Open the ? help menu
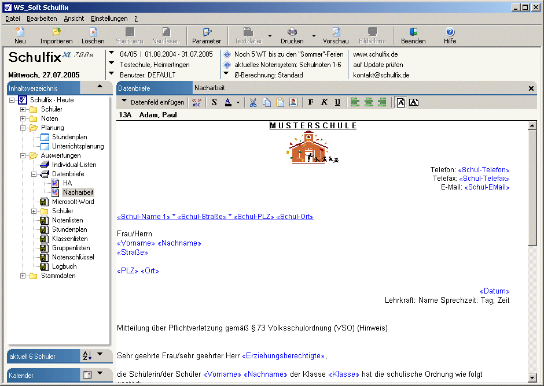The width and height of the screenshot is (544, 386). [136, 18]
